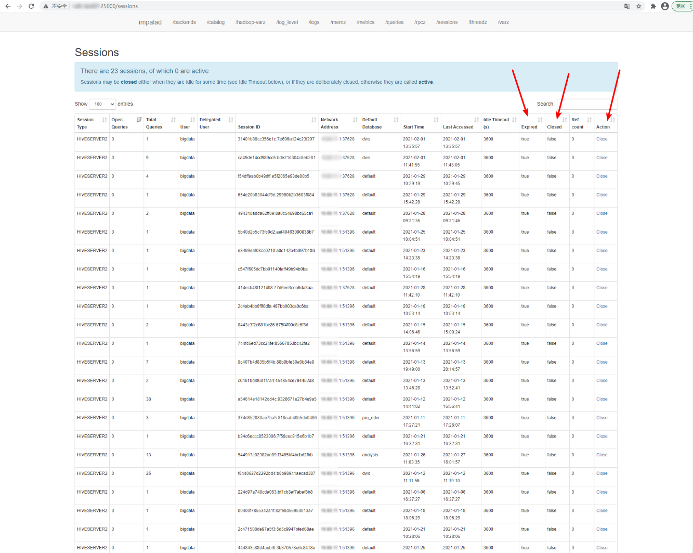Bookmark this page with the star icon
The width and height of the screenshot is (693, 553).
click(639, 6)
